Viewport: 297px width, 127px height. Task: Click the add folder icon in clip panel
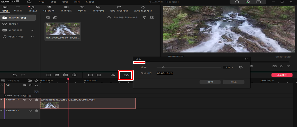48,17
